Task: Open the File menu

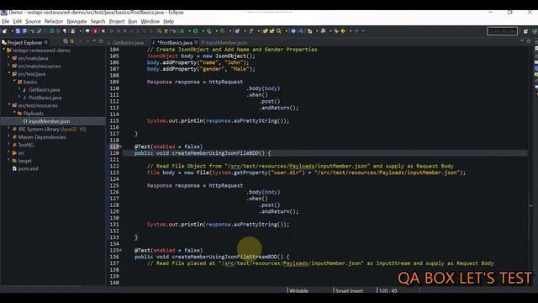Action: click(x=6, y=21)
